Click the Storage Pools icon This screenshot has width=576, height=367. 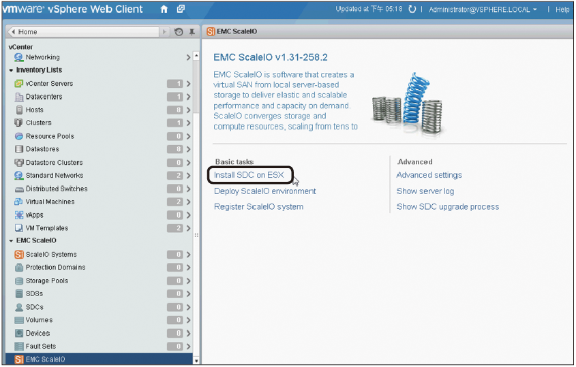point(19,281)
